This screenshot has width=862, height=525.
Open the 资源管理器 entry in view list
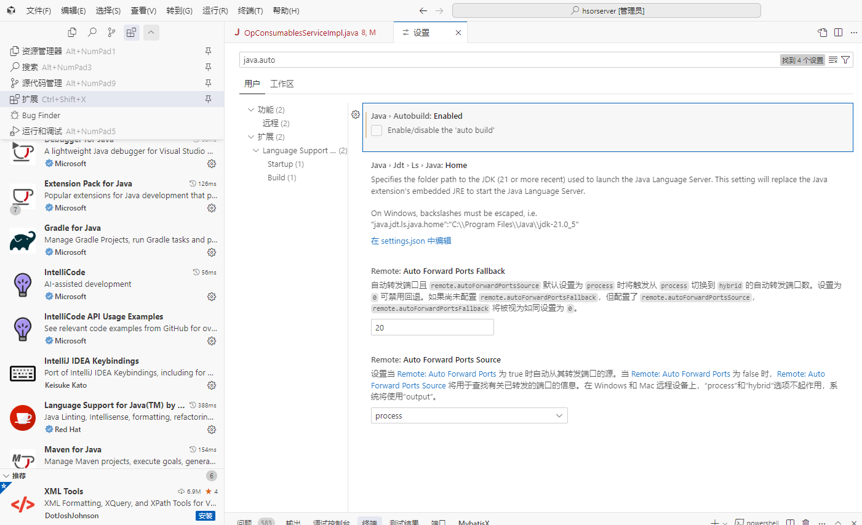pos(112,51)
